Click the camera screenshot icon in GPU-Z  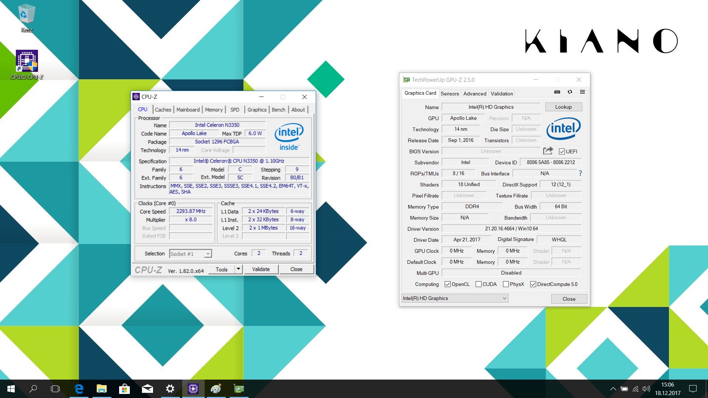tap(556, 92)
